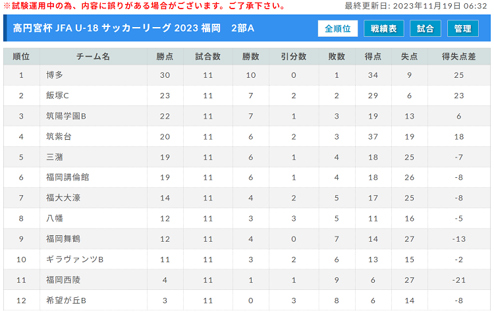Click the 管理 button

click(x=462, y=29)
